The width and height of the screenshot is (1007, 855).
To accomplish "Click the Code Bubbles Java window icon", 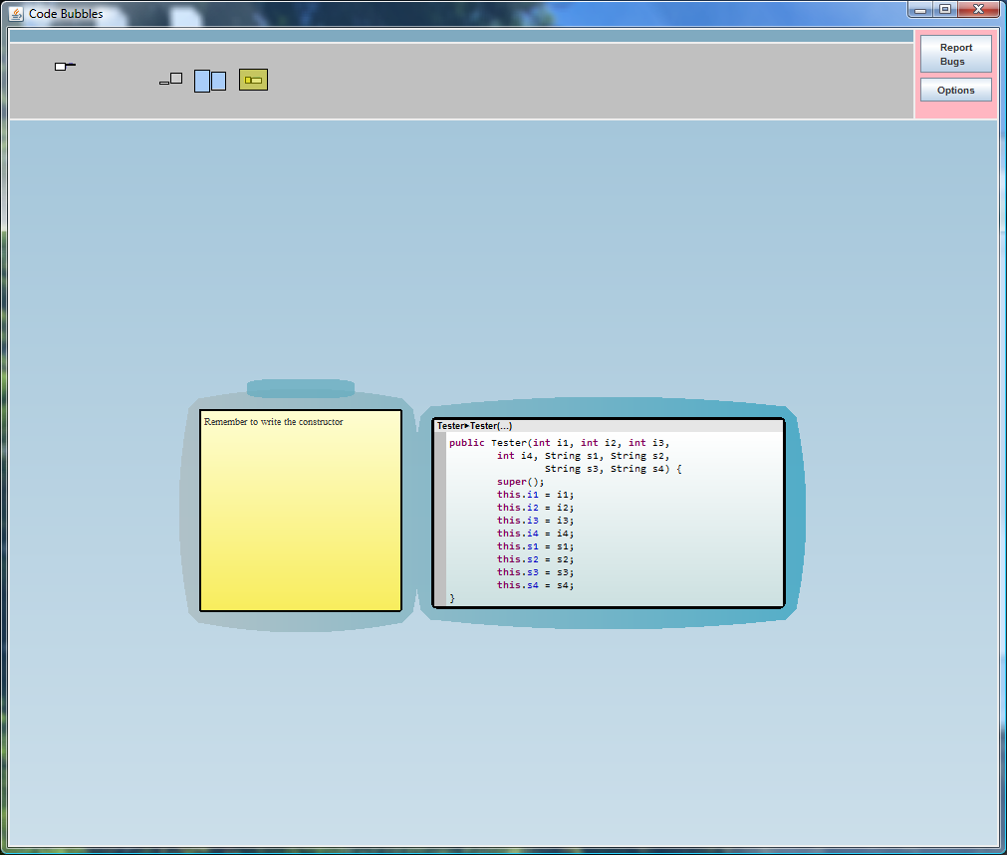I will (x=16, y=14).
